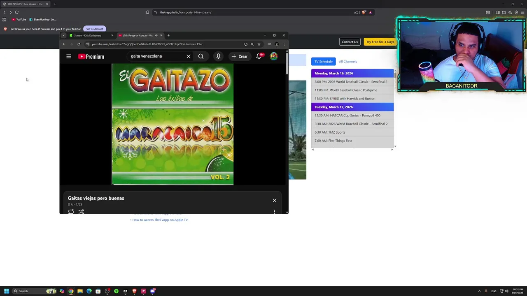Open Brave Wallet icon

504,12
